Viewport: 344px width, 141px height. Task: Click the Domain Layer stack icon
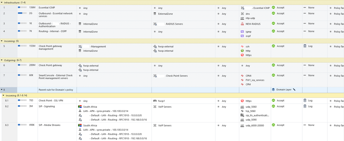coord(273,90)
